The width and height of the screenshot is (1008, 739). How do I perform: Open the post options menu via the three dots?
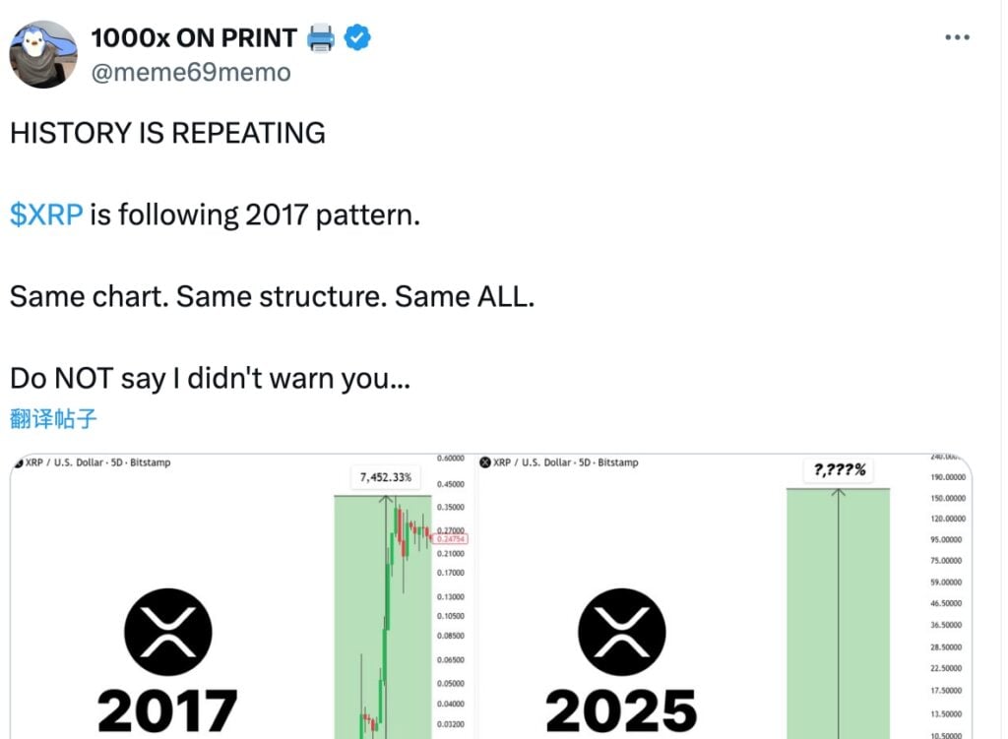(x=956, y=36)
